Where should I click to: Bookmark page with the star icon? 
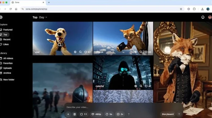click(x=181, y=9)
